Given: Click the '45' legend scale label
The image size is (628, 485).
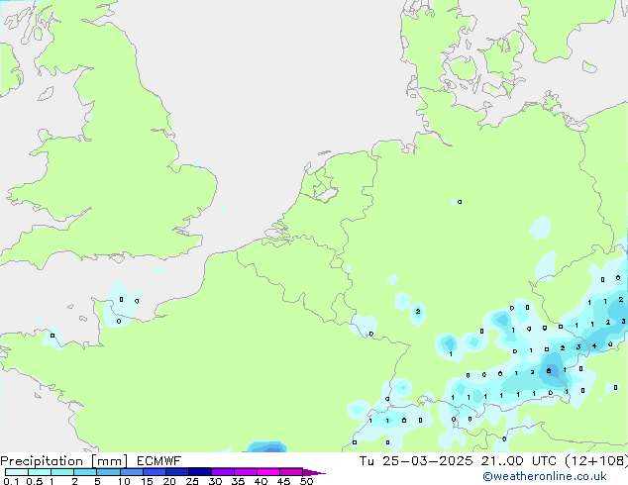Looking at the screenshot, I should click(283, 481).
